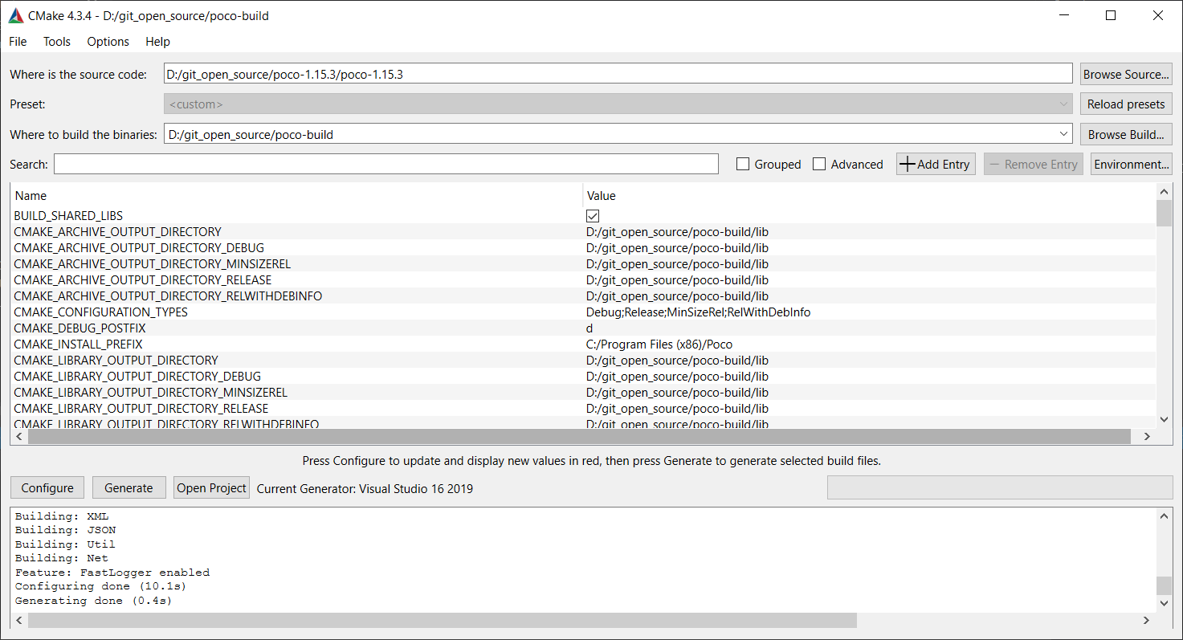Click the output log vertical scrollbar thumb

click(1164, 585)
